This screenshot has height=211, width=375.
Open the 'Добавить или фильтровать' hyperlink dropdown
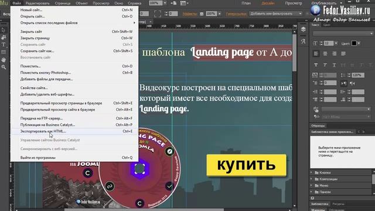pyautogui.click(x=276, y=13)
